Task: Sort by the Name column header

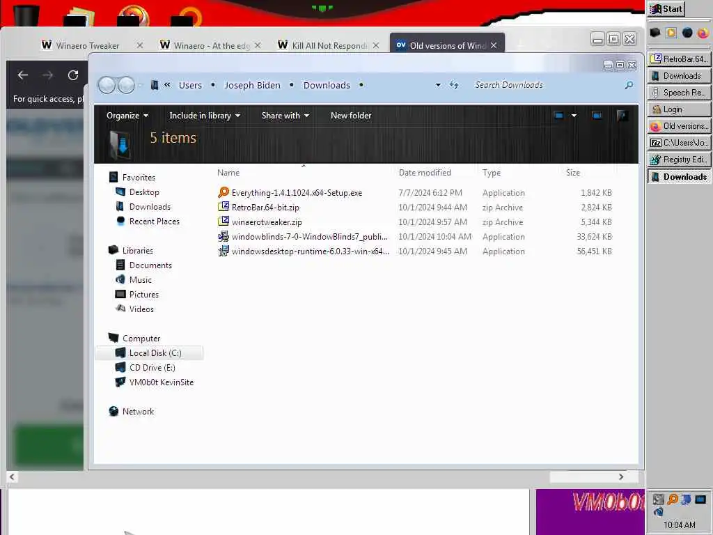Action: (x=228, y=173)
